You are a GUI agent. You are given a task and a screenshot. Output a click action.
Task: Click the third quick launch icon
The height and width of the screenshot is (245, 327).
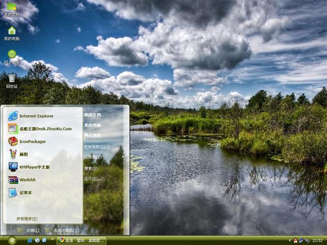click(x=44, y=240)
